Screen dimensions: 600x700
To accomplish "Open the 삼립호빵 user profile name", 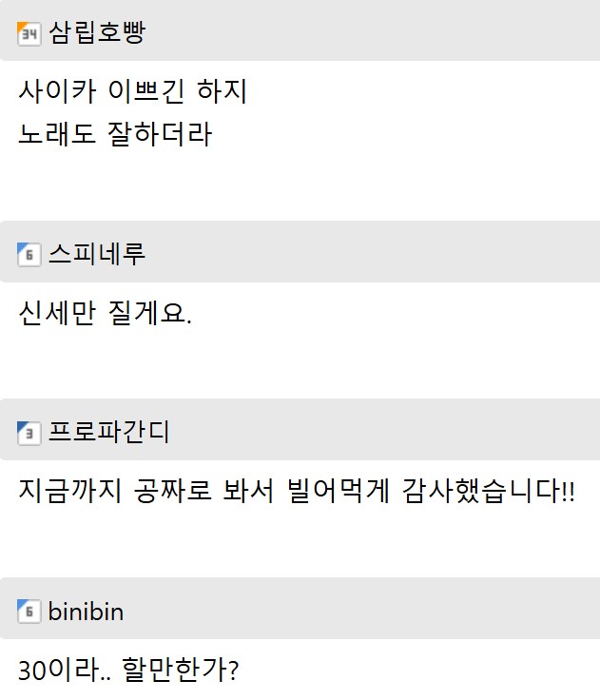I will (97, 32).
